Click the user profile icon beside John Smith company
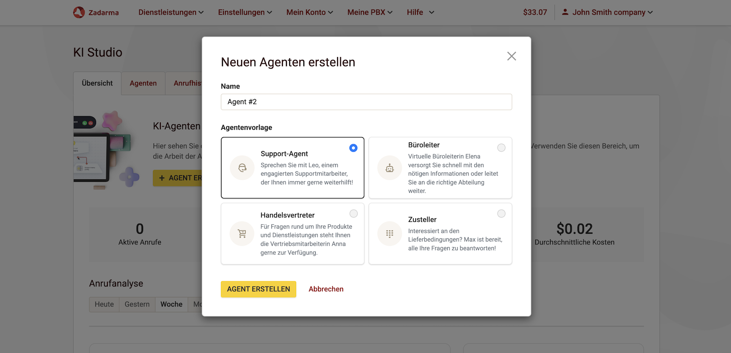 (x=565, y=12)
